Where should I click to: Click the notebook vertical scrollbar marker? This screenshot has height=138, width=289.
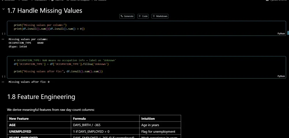288,33
